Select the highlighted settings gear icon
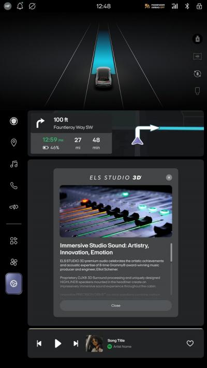 click(x=14, y=284)
